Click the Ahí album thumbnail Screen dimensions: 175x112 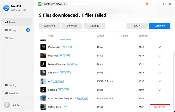[43, 81]
